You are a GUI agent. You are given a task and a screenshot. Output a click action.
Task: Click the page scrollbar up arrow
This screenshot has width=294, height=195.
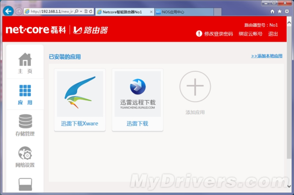coord(289,23)
